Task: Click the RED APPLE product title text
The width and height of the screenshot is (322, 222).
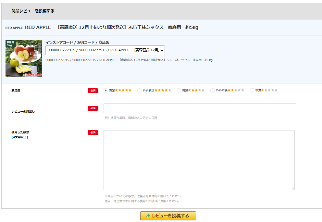Action: [112, 27]
